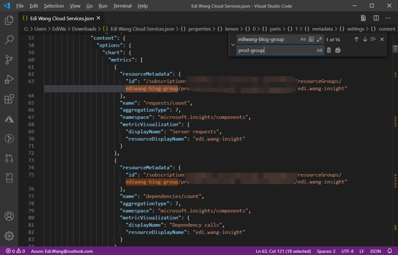Go to next match arrow

coord(365,39)
